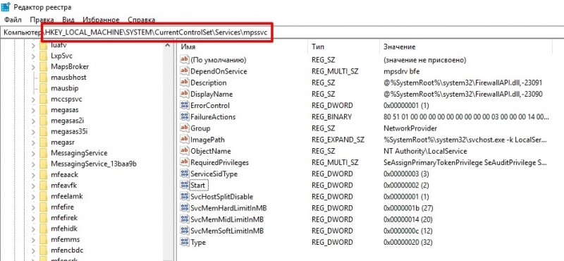Click the REG_BINARY type cell
This screenshot has height=261, width=564.
click(331, 116)
